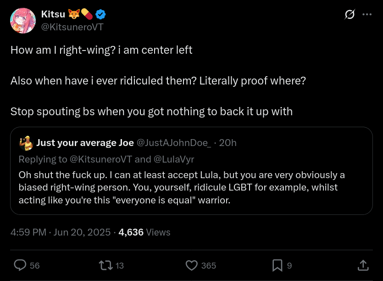Open Kitsu's profile avatar
This screenshot has height=281, width=383.
[x=23, y=21]
